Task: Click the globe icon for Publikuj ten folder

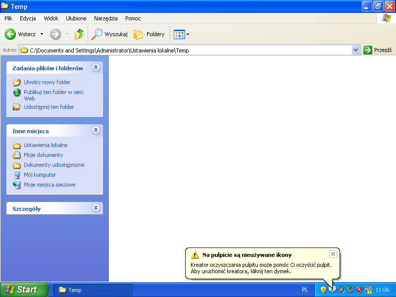Action: click(17, 93)
